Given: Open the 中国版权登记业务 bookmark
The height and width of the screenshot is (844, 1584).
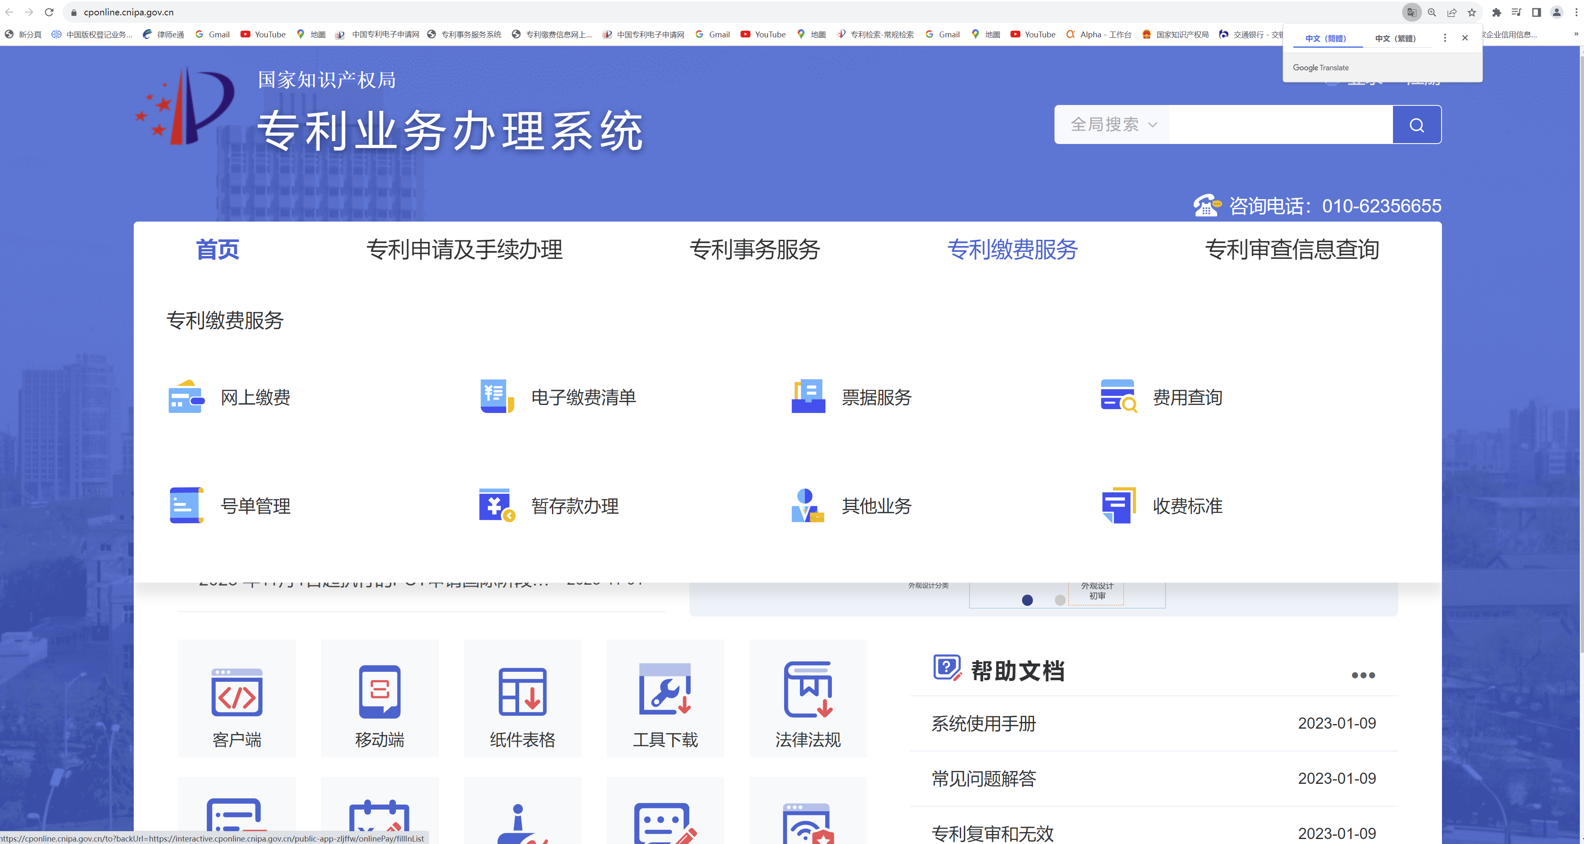Looking at the screenshot, I should pyautogui.click(x=92, y=34).
